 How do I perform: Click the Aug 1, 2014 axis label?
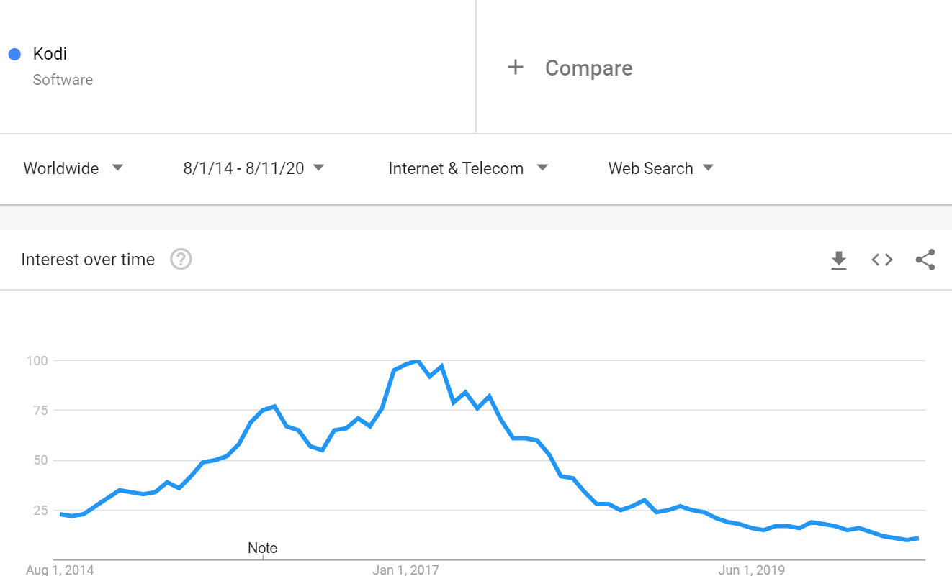point(60,570)
